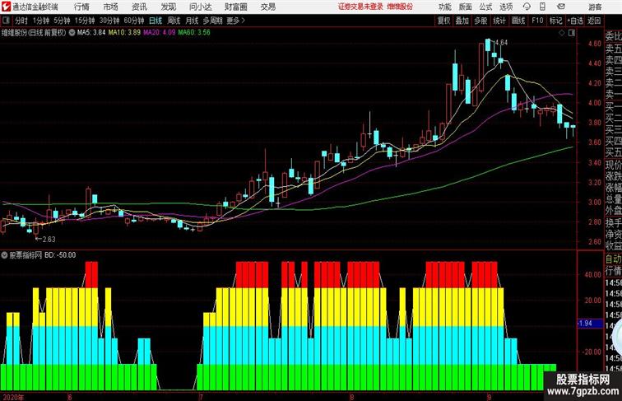Open the mail envelope icon
The height and width of the screenshot is (401, 622).
point(561,7)
